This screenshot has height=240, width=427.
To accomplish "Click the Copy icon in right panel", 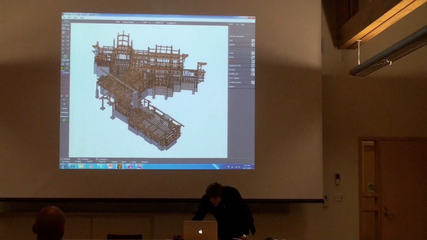I will (253, 53).
